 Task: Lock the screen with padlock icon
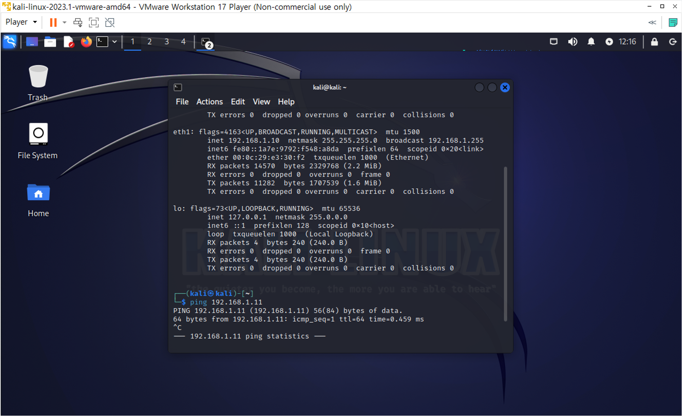(654, 42)
